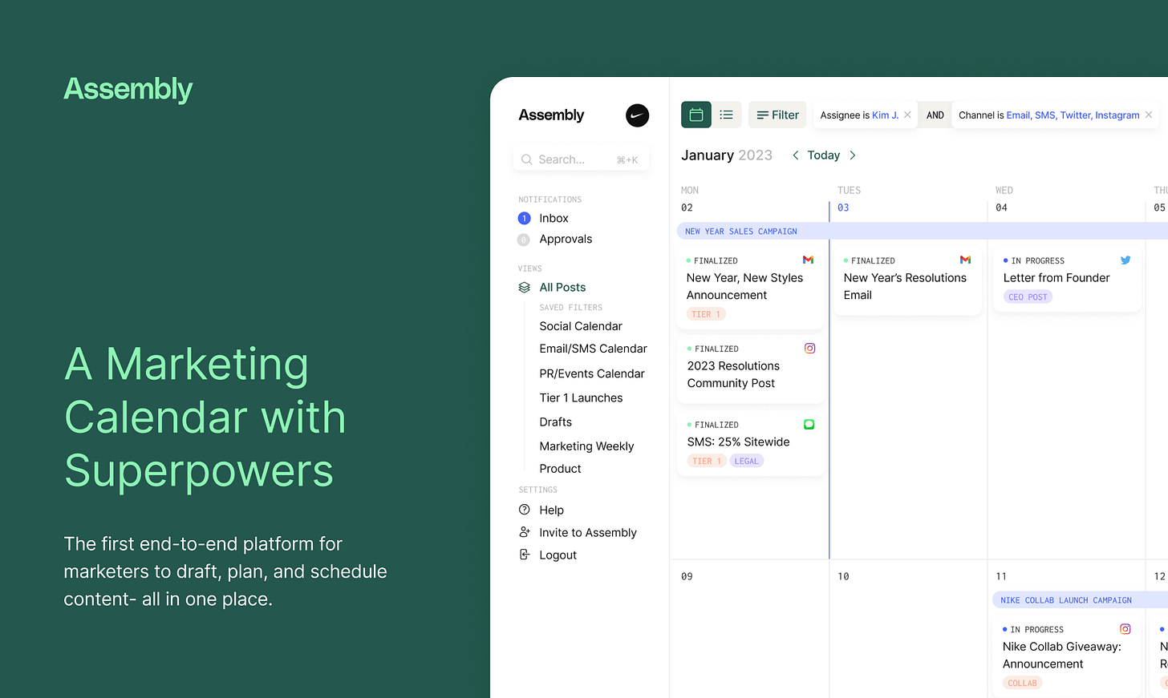Image resolution: width=1168 pixels, height=698 pixels.
Task: Click TIER 1 tag on SMS 25% Sitewide
Action: point(707,461)
